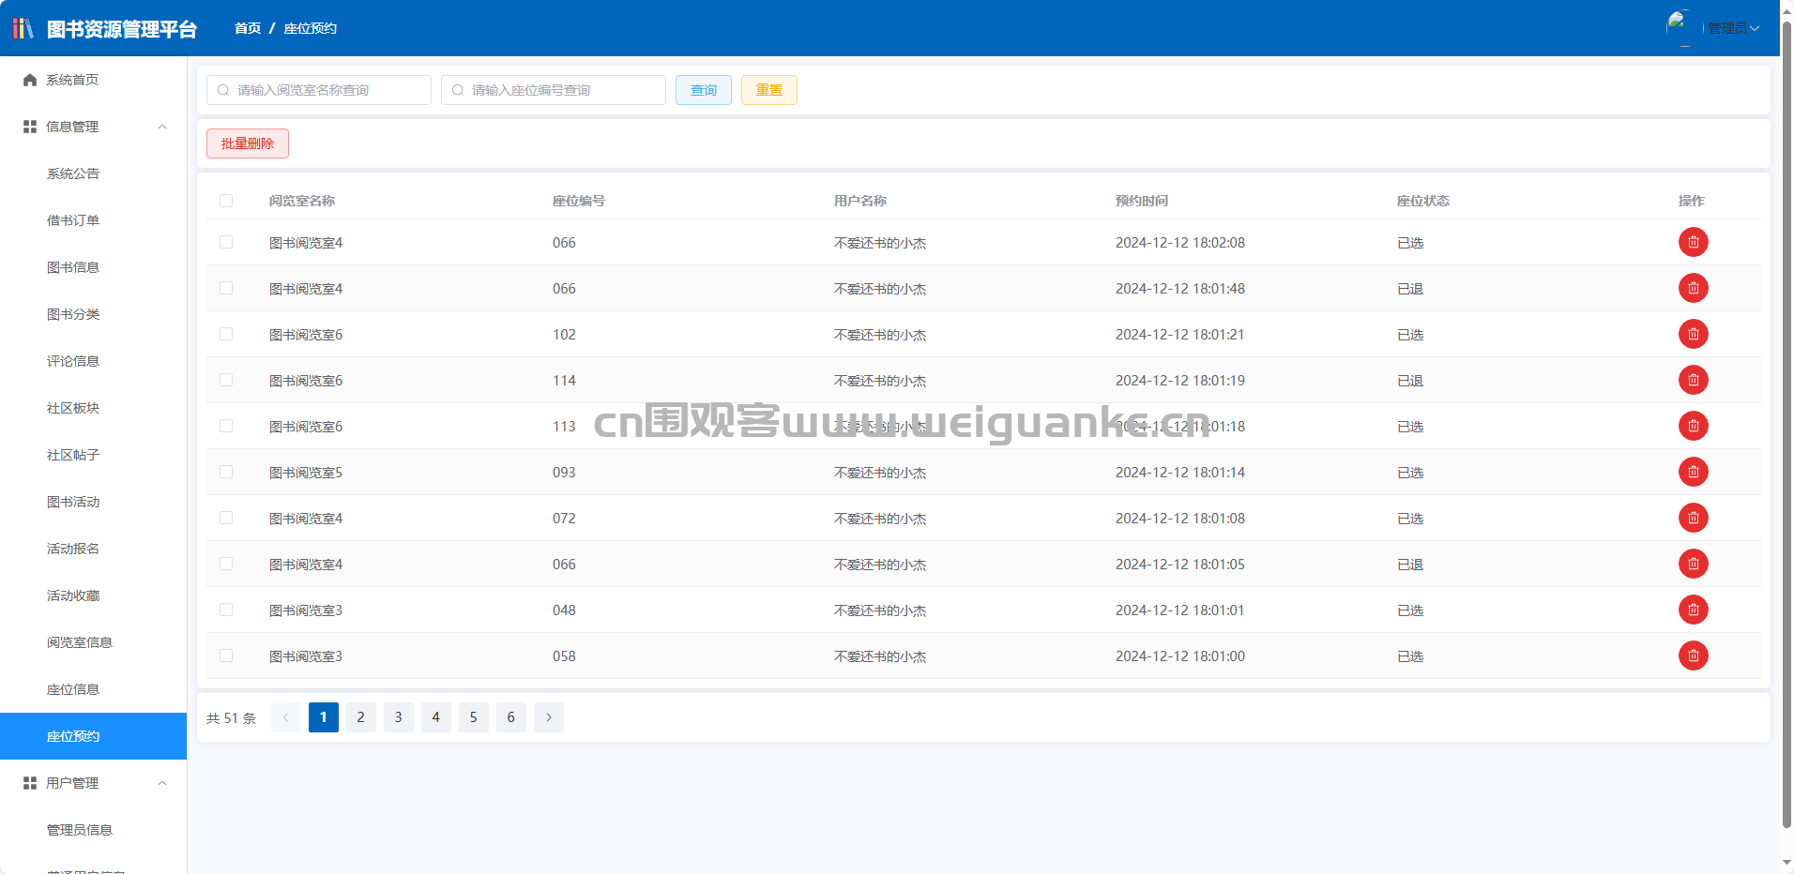Open 管理员信息 menu item
Image resolution: width=1794 pixels, height=874 pixels.
94,830
